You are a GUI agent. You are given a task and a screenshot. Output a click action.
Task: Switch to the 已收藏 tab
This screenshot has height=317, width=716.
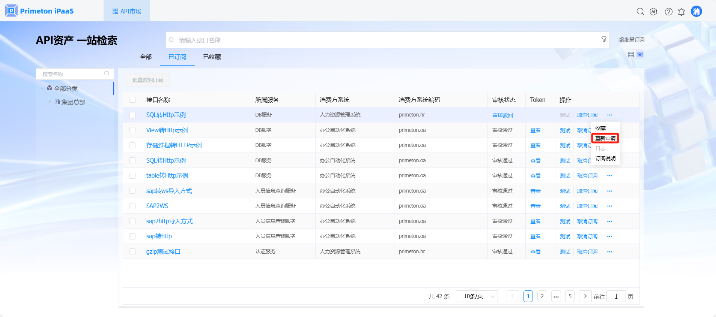pyautogui.click(x=212, y=57)
